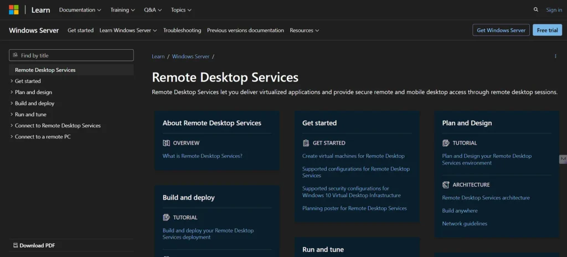The width and height of the screenshot is (567, 257).
Task: Open the search magnifier icon
Action: click(536, 10)
